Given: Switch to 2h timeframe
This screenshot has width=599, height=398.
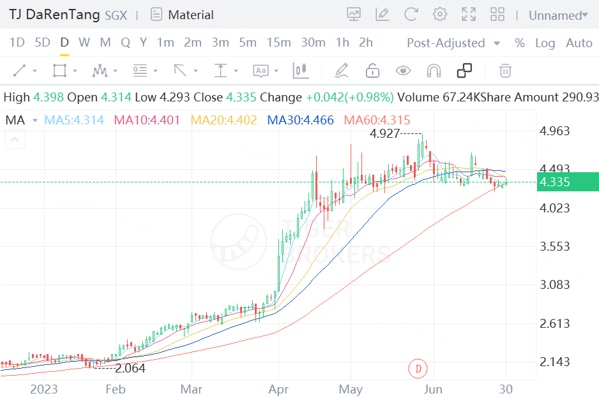Looking at the screenshot, I should (366, 42).
